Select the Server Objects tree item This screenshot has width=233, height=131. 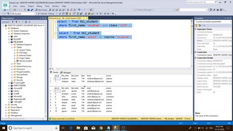(x=16, y=107)
